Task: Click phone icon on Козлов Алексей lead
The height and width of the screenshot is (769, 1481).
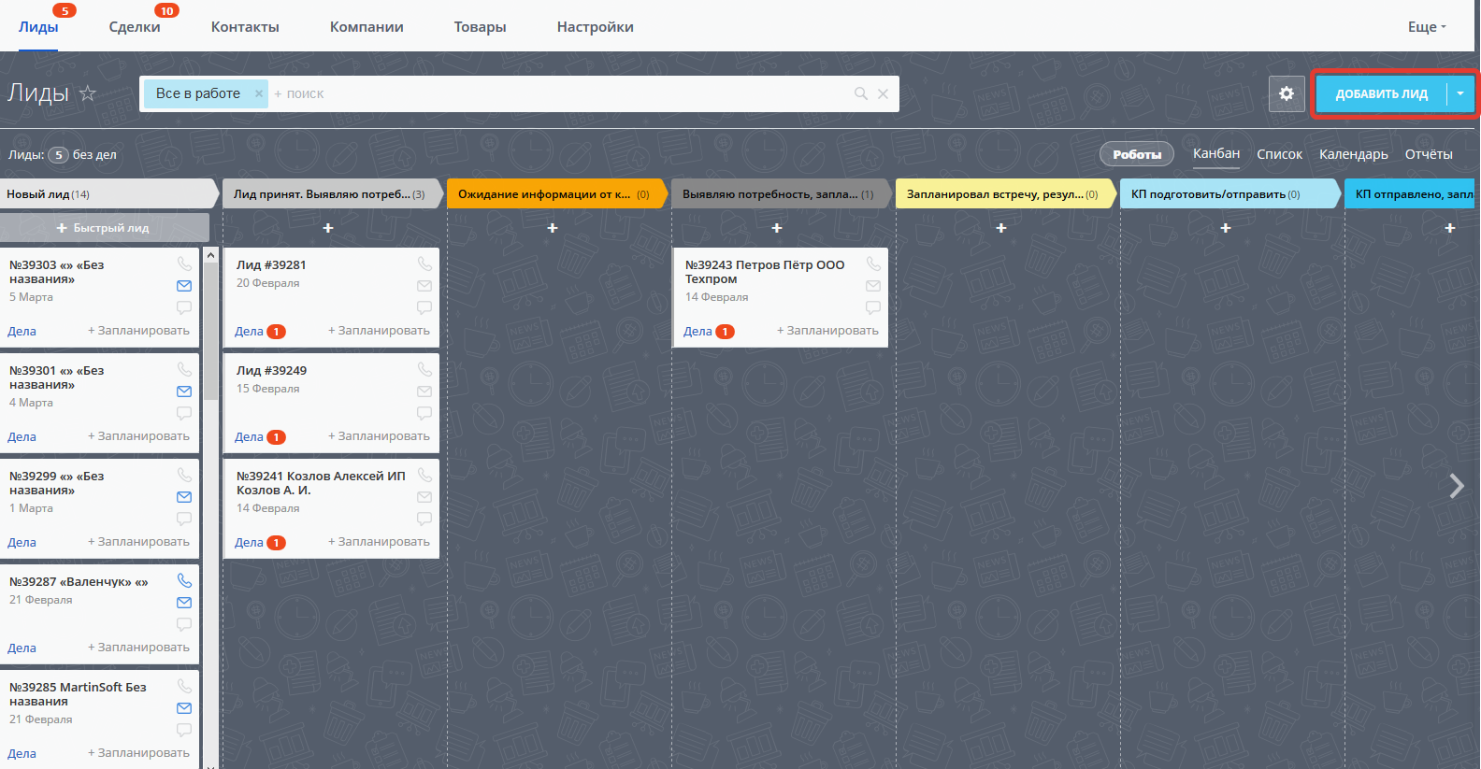Action: point(424,475)
